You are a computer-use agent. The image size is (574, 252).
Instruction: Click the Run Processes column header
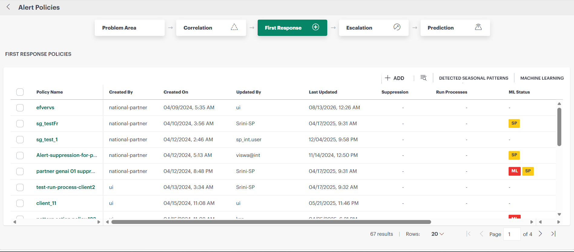pos(452,92)
